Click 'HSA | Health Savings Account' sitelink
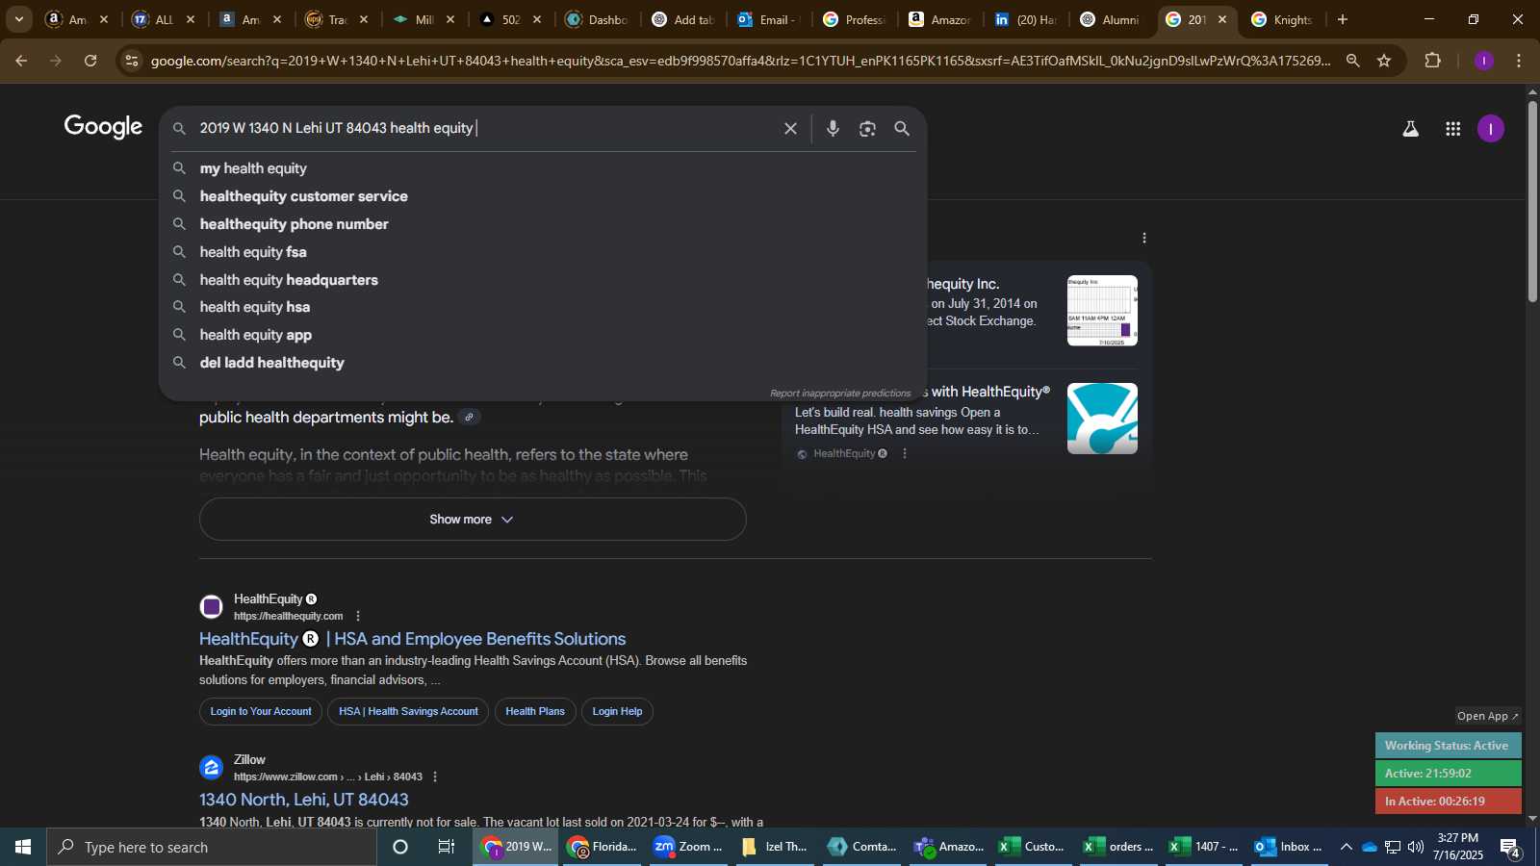 click(x=408, y=711)
